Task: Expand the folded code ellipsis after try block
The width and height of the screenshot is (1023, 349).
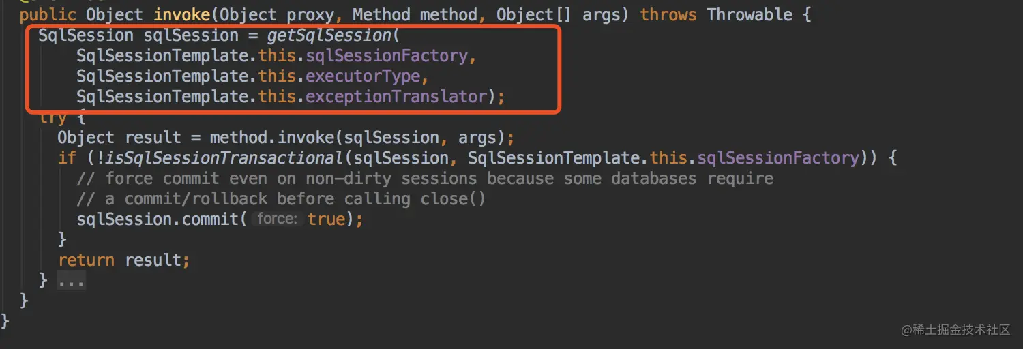Action: click(72, 280)
